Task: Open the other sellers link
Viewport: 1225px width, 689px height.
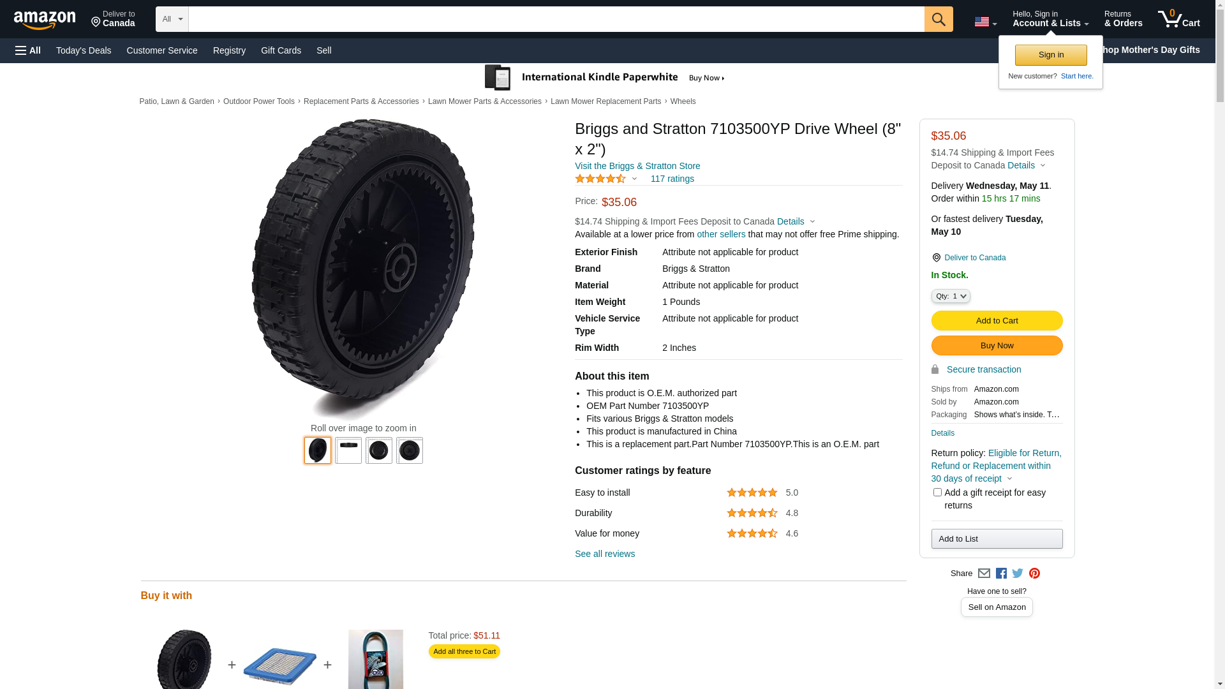Action: coord(721,234)
